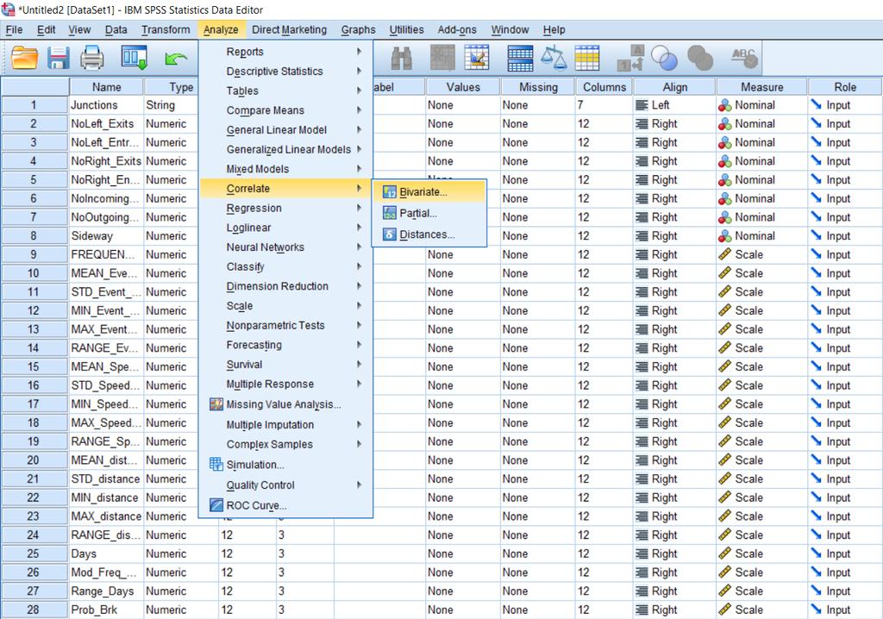Click the green Undo arrow icon
The height and width of the screenshot is (619, 883).
pos(176,59)
